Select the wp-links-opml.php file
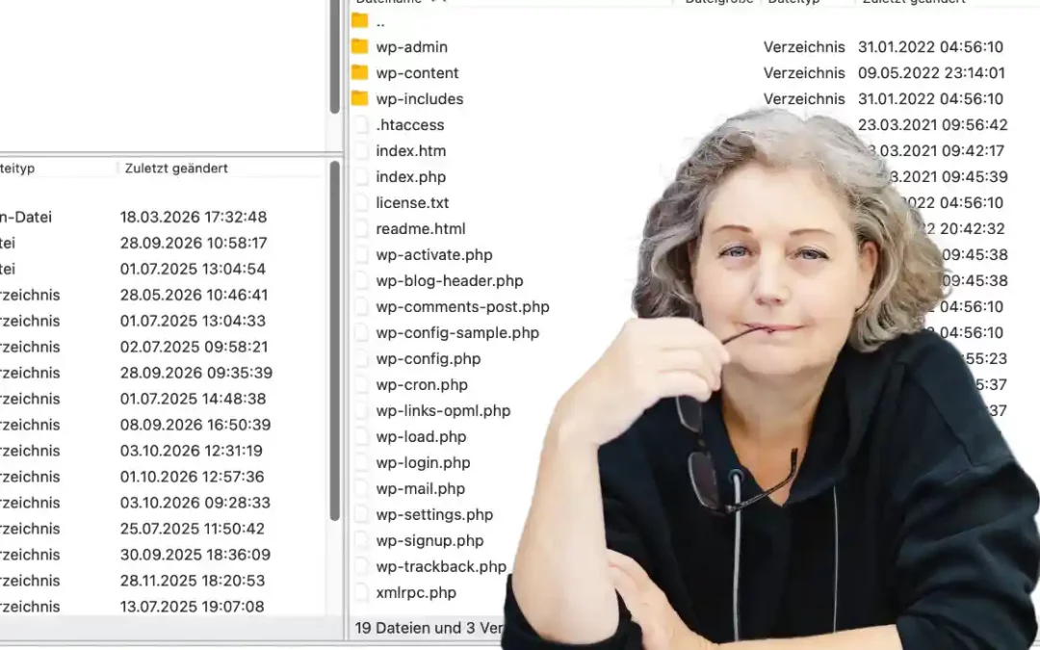1040x650 pixels. tap(443, 410)
